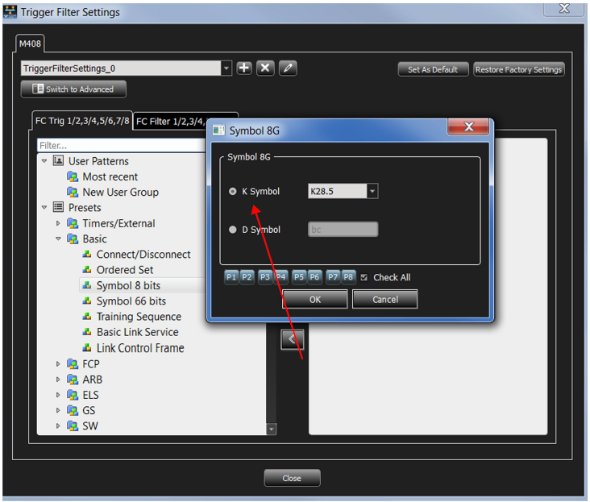The image size is (590, 502).
Task: Click the rename pencil icon
Action: click(288, 68)
